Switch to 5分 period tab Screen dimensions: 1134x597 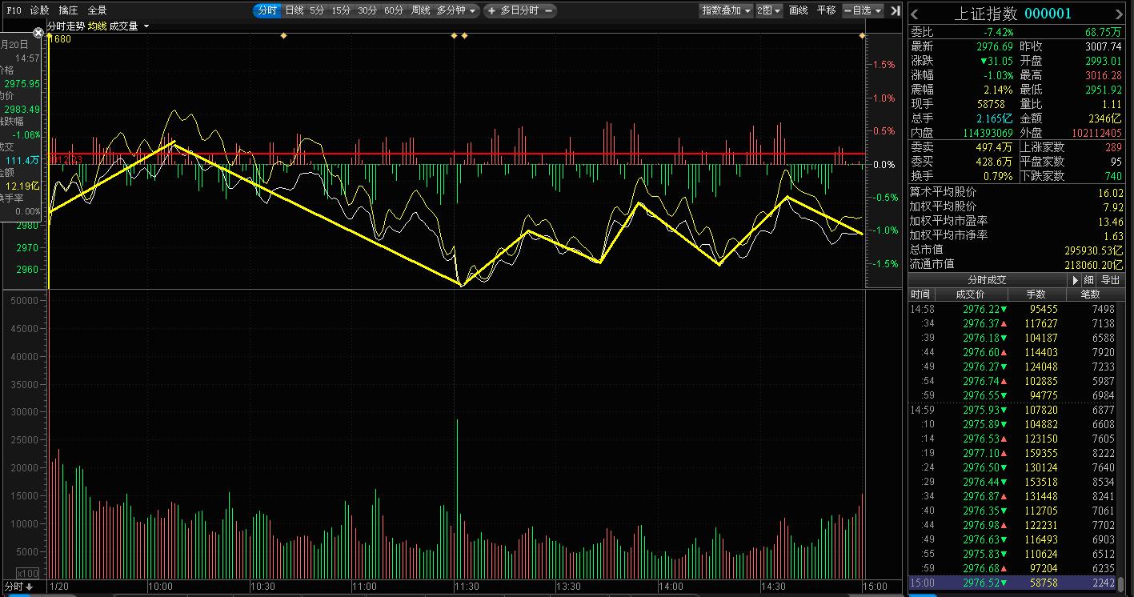pos(317,10)
